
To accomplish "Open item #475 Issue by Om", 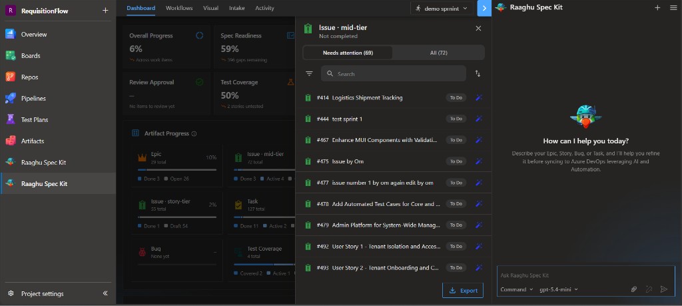I will [x=393, y=161].
